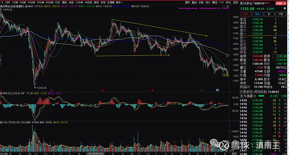
Task: Select the 10分钟 period
Action: pos(79,3)
